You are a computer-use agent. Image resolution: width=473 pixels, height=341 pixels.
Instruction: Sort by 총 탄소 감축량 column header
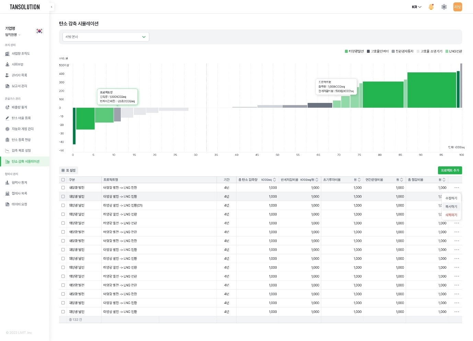(274, 180)
